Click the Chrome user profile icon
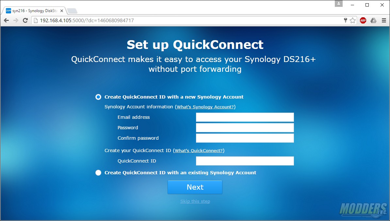This screenshot has height=221, width=390. click(338, 4)
